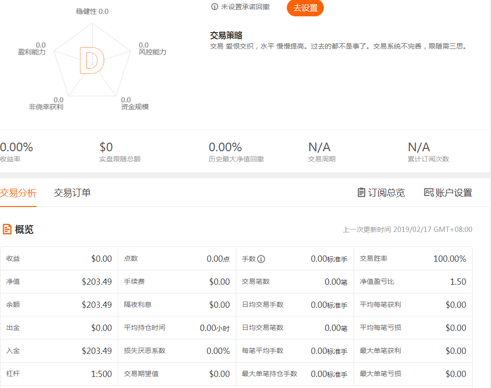Image resolution: width=491 pixels, height=388 pixels.
Task: Select the 风控能力 radar chart label
Action: [152, 52]
